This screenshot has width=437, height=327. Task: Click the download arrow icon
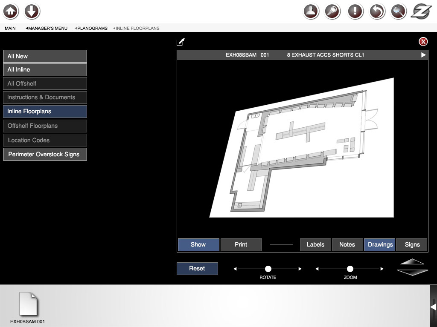tap(32, 11)
